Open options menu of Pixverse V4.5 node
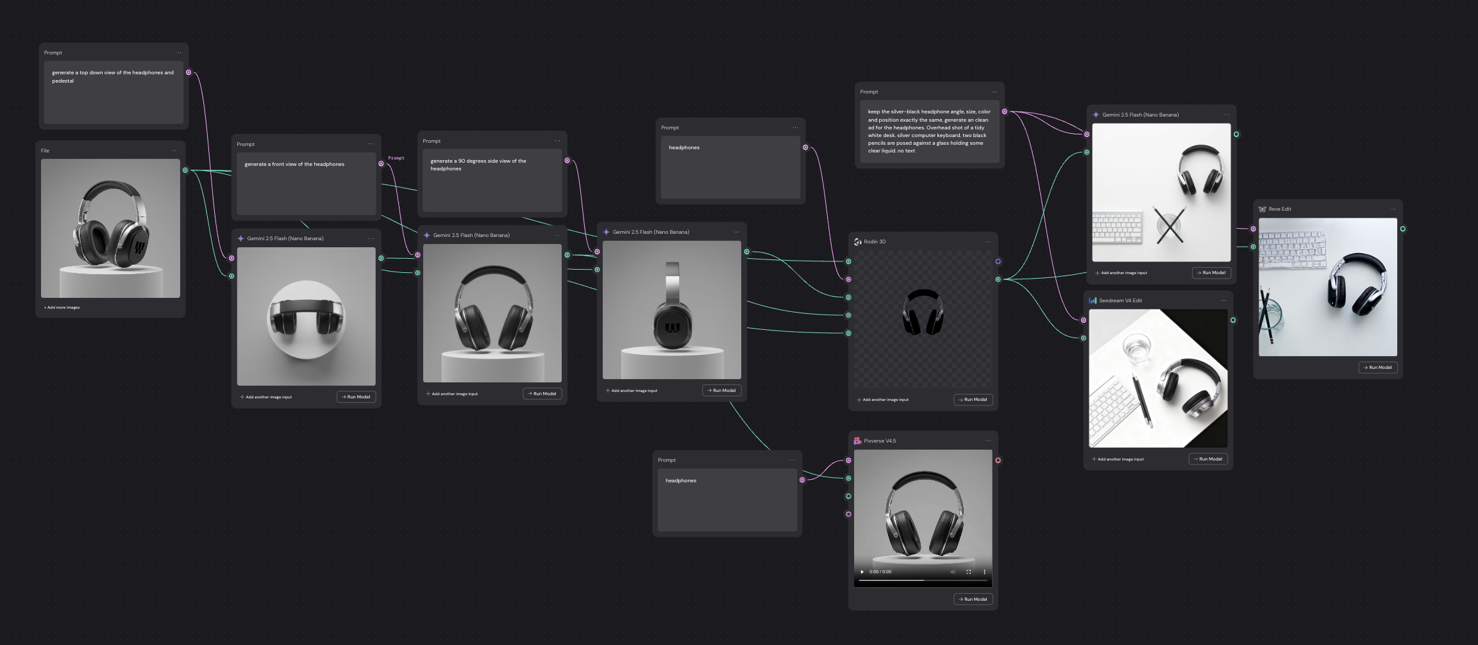Screen dimensions: 1478x645 click(x=988, y=441)
